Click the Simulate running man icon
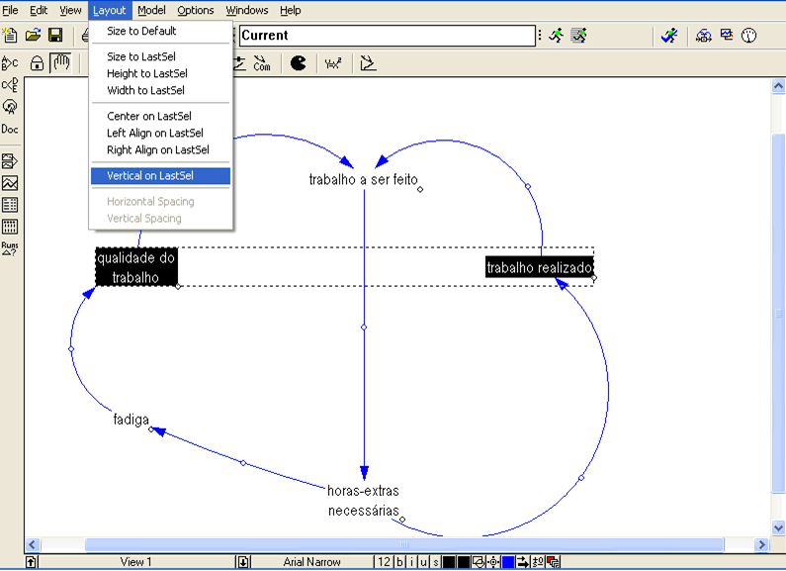Viewport: 786px width, 571px height. pyautogui.click(x=557, y=36)
